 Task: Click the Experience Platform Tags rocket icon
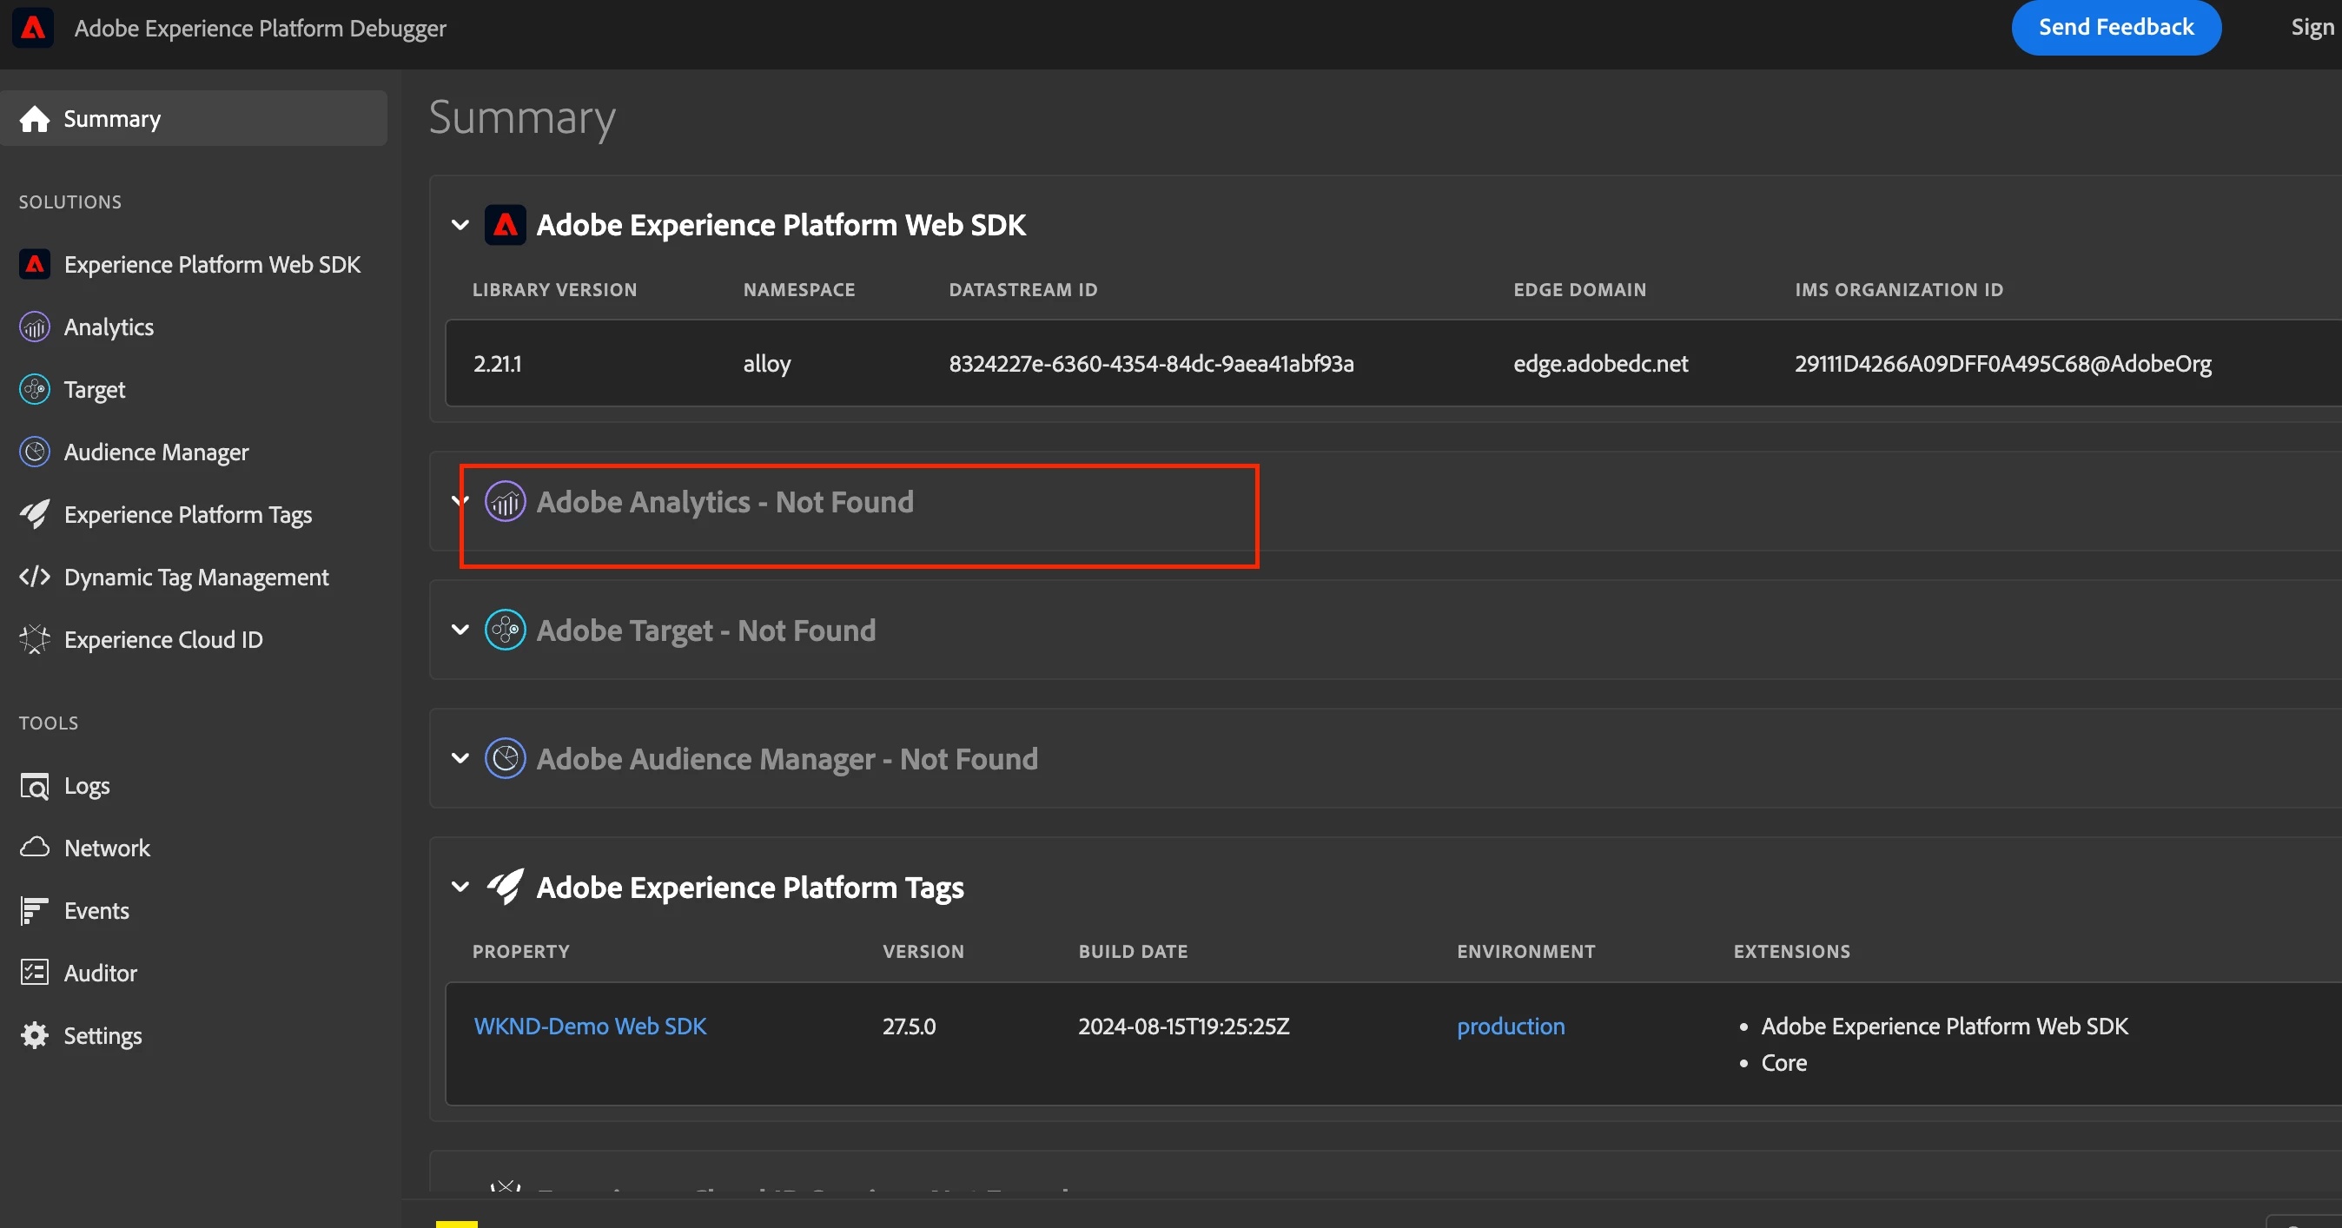[35, 514]
